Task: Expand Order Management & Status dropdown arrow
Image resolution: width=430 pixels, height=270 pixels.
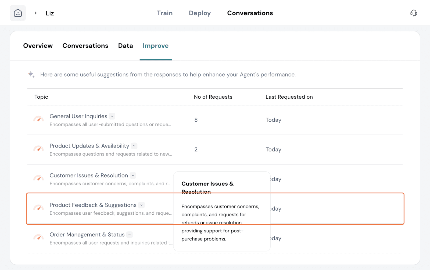Action: [130, 235]
